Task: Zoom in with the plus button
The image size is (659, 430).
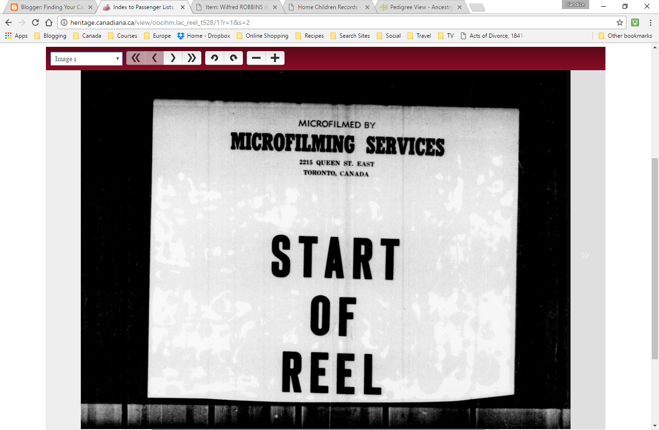Action: coord(275,58)
